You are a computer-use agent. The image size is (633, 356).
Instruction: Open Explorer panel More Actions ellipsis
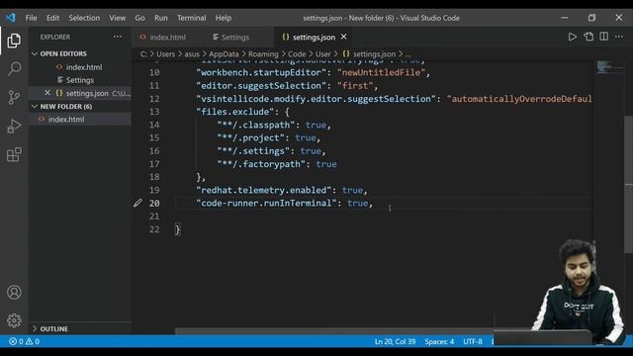click(118, 37)
